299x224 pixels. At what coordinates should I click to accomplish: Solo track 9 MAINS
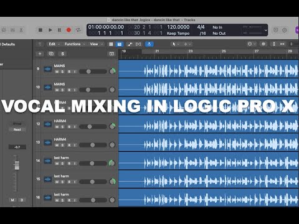(x=62, y=72)
